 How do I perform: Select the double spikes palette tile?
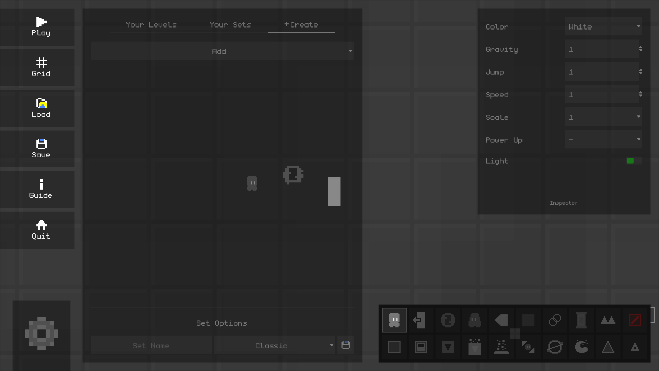pos(608,320)
